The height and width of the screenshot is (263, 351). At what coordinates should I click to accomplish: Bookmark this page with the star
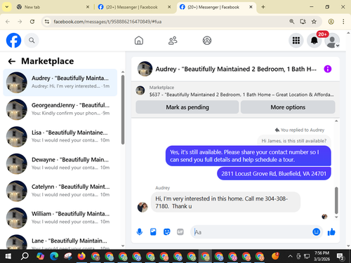[314, 22]
